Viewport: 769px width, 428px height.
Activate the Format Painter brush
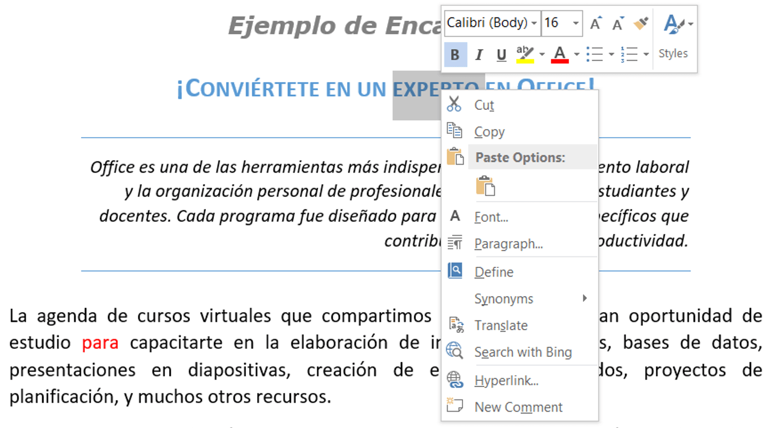coord(640,23)
